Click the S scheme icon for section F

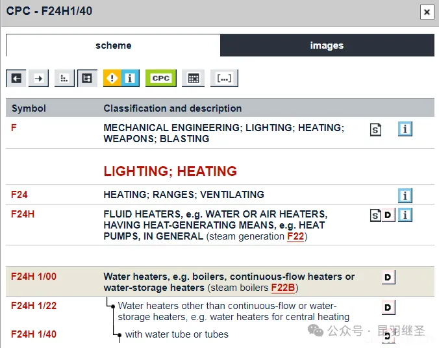tap(375, 130)
